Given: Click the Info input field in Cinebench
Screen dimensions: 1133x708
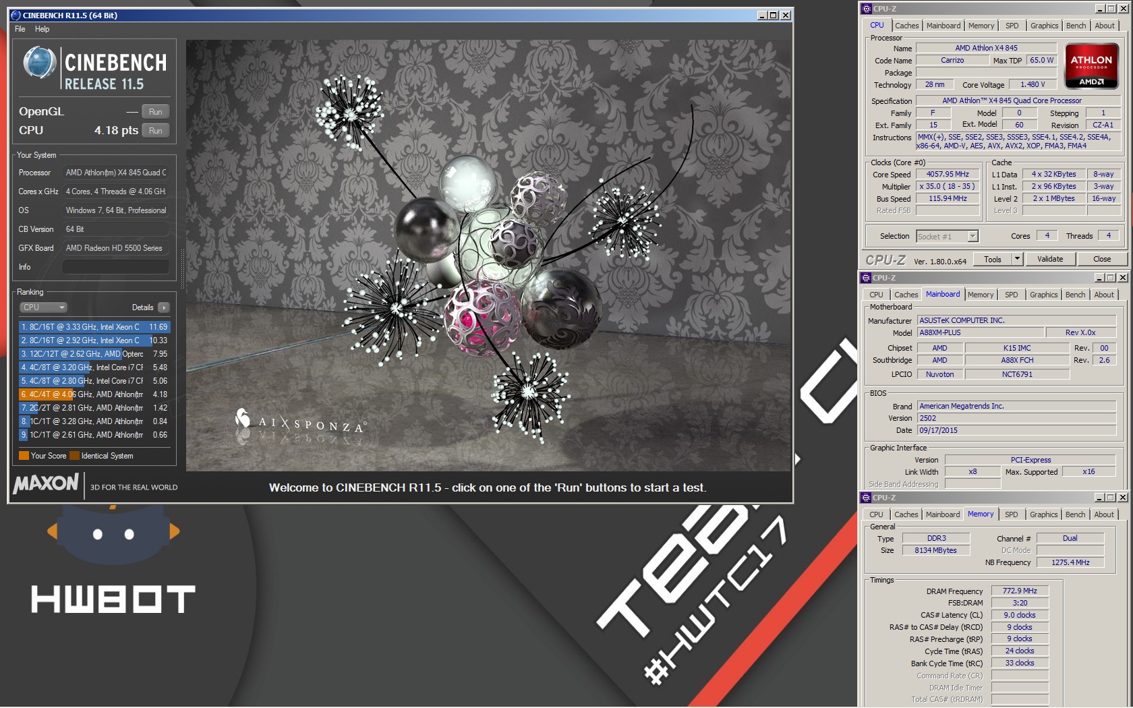Looking at the screenshot, I should [x=115, y=267].
